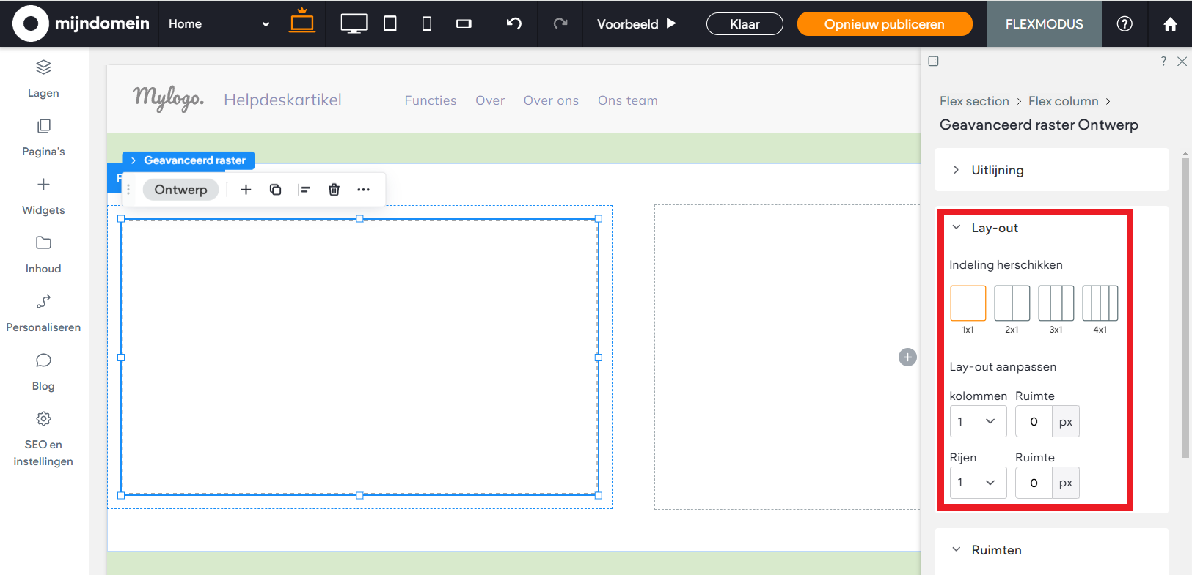The height and width of the screenshot is (575, 1192).
Task: Open alignment option in floating toolbar
Action: pos(304,190)
